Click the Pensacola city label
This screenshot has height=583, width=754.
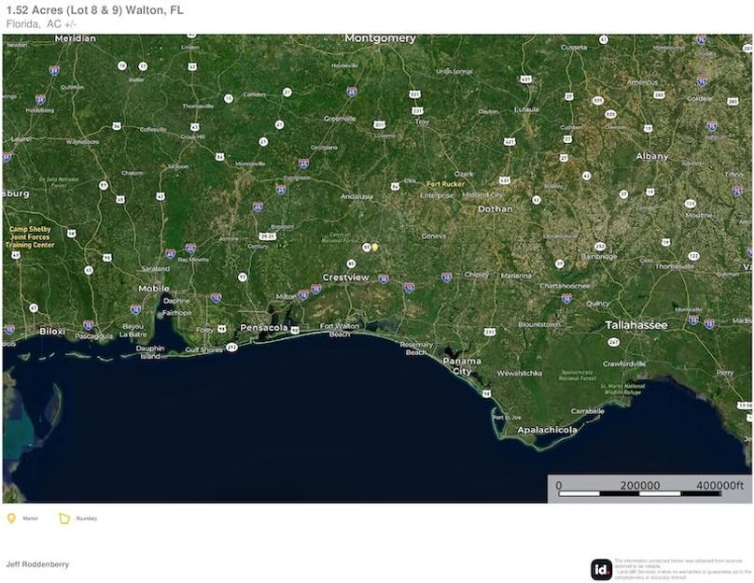click(264, 329)
